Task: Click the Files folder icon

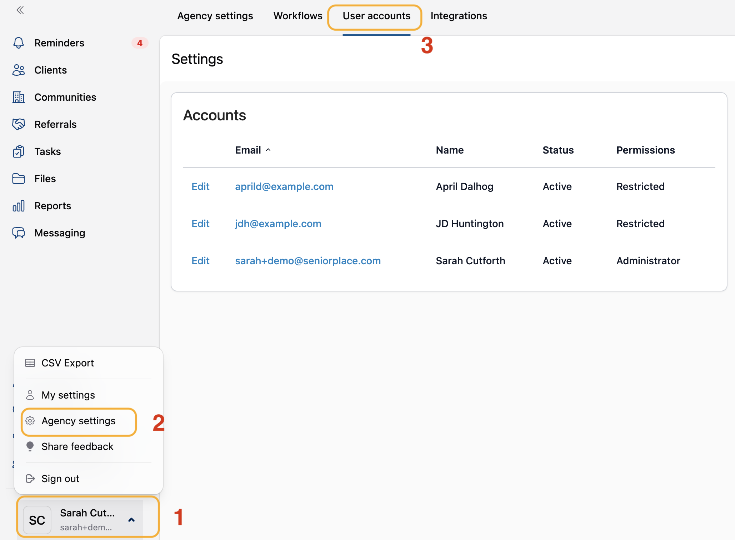Action: tap(19, 179)
